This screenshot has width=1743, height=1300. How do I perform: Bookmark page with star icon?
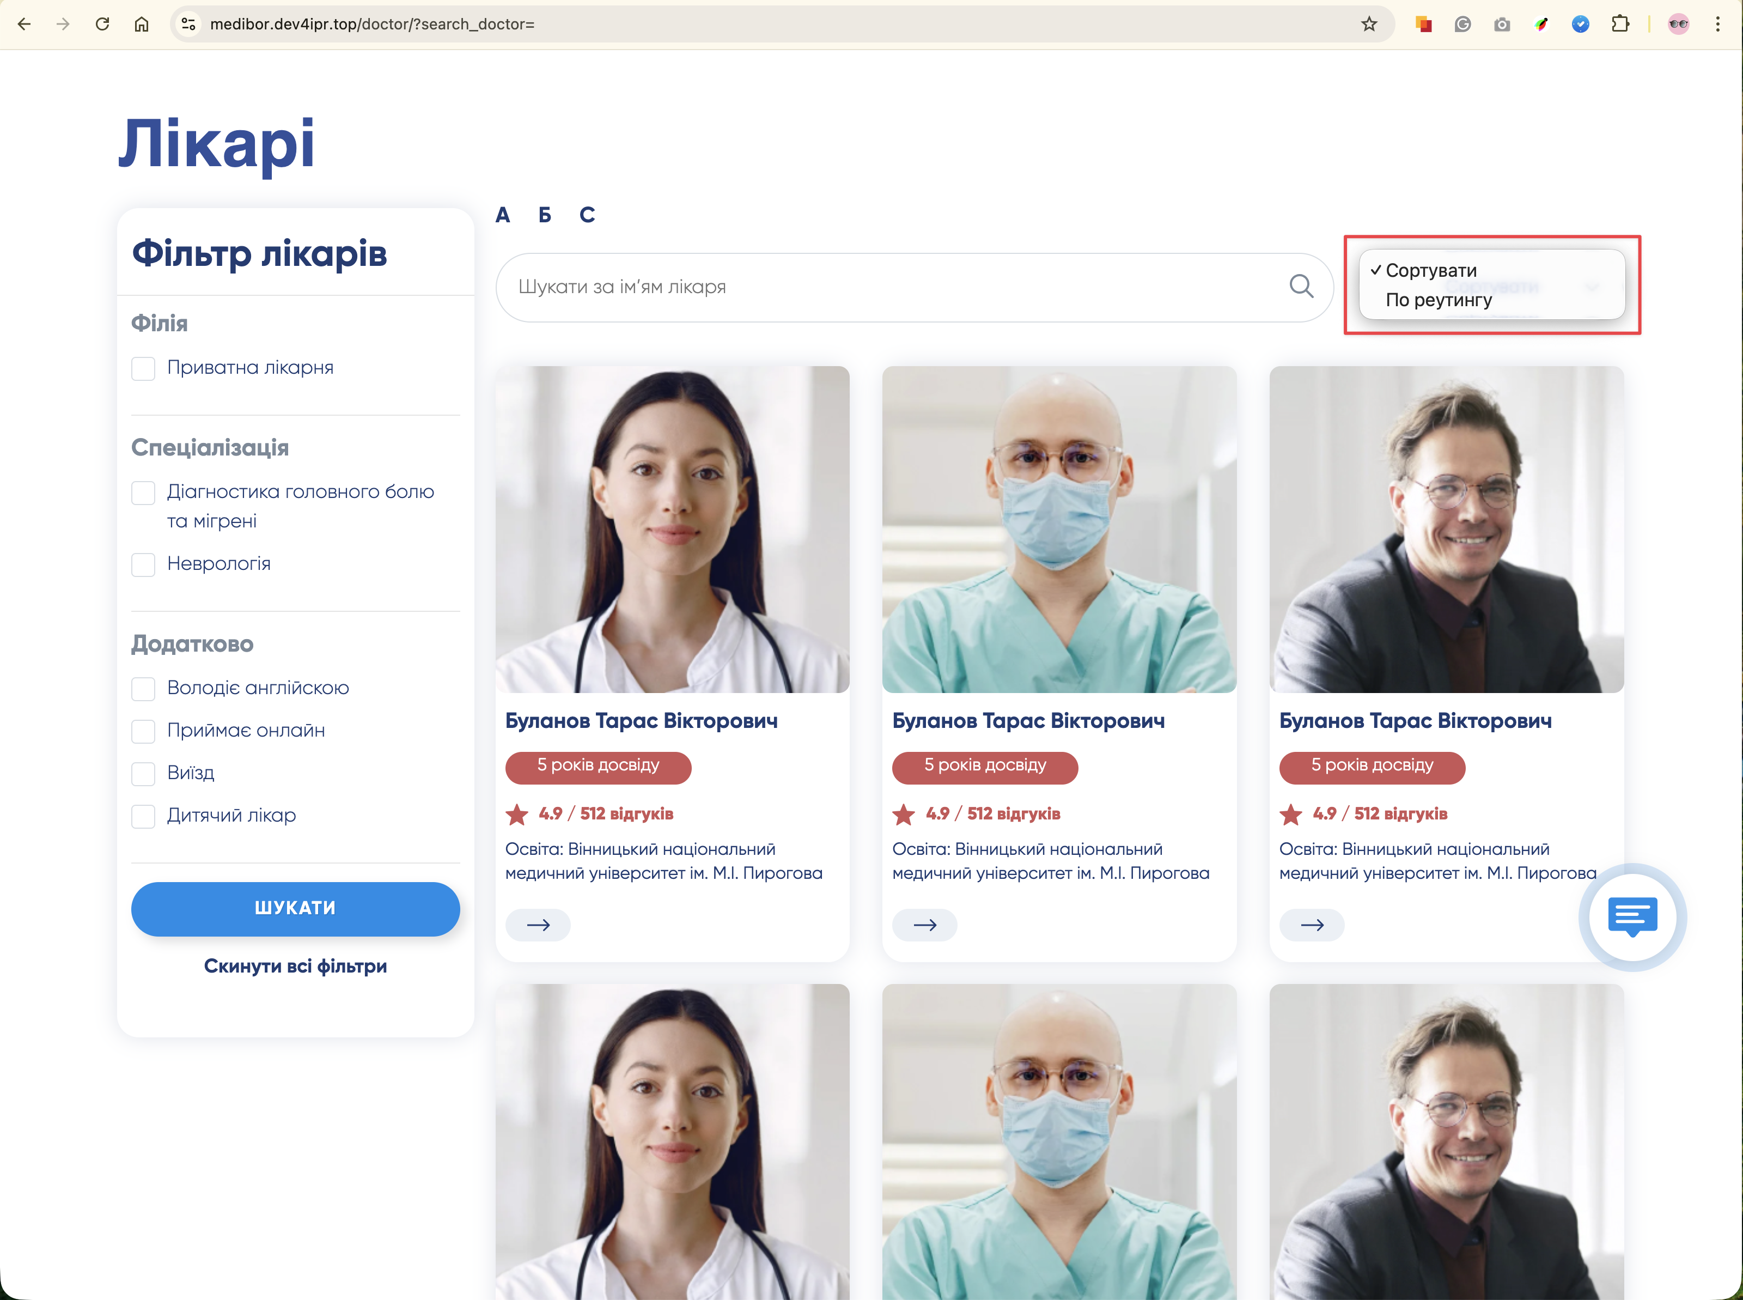[1369, 25]
